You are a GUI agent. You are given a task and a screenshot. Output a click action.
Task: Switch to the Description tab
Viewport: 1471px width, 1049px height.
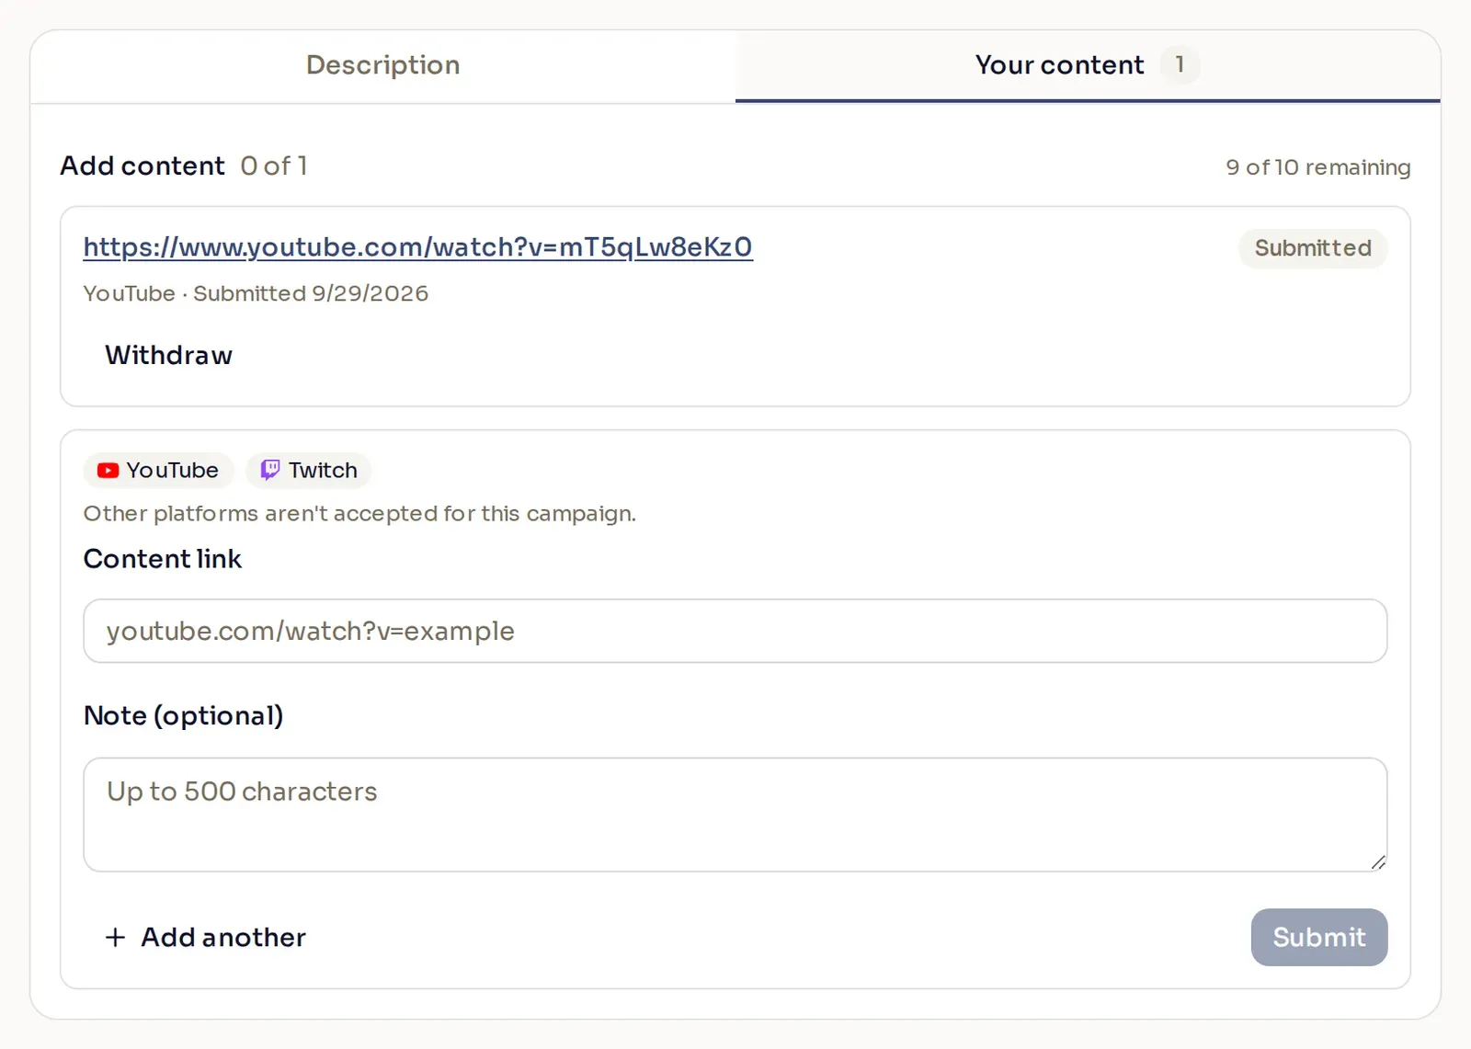pos(382,65)
